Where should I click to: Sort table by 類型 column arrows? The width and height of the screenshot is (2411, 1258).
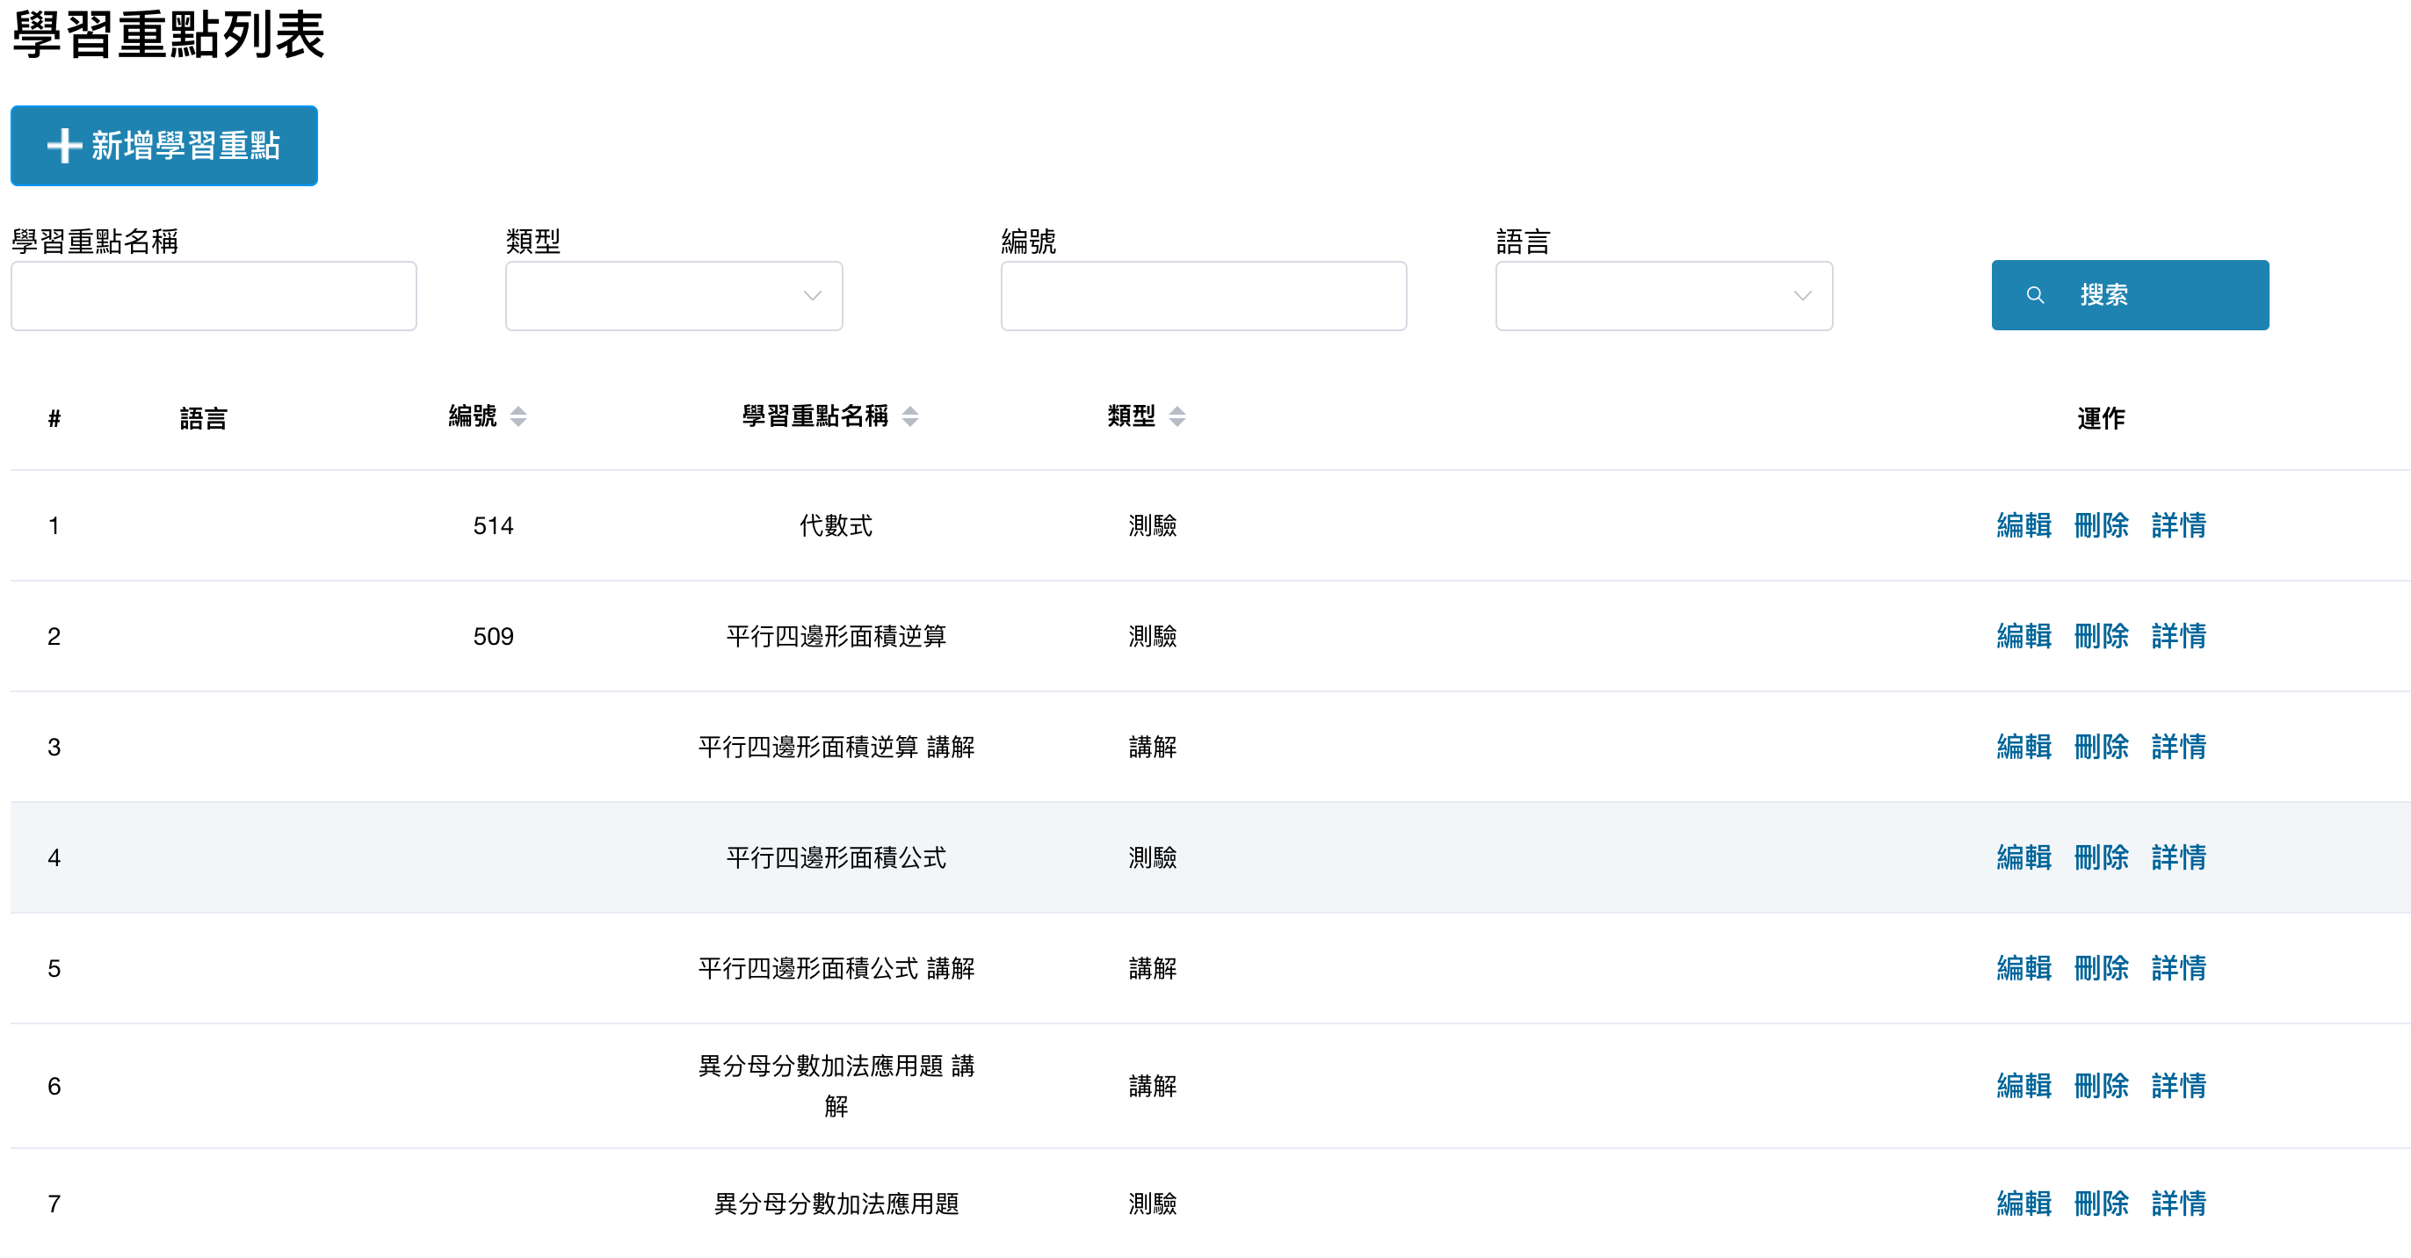tap(1177, 416)
